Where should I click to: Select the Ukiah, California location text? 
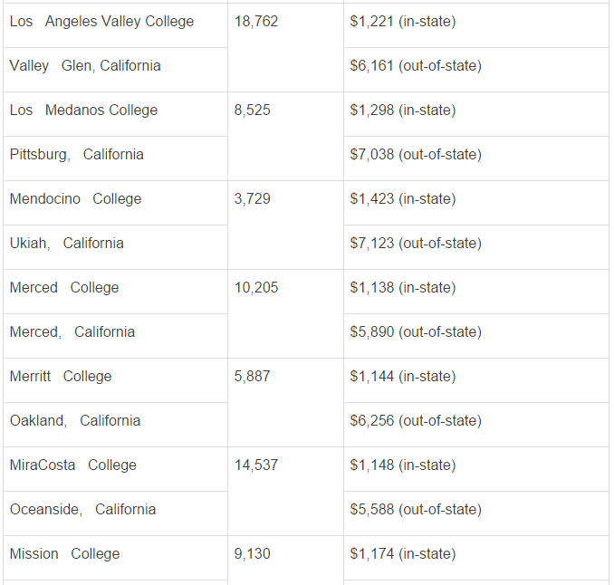67,244
